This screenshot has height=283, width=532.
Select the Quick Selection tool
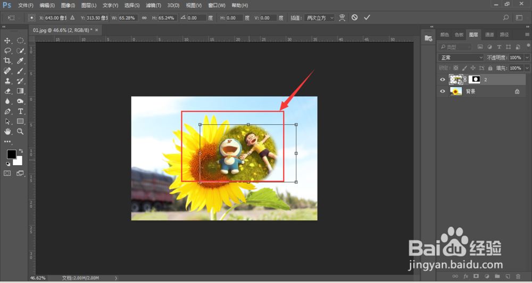pos(20,51)
